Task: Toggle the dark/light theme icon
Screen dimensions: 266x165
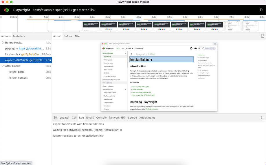Action: point(261,10)
